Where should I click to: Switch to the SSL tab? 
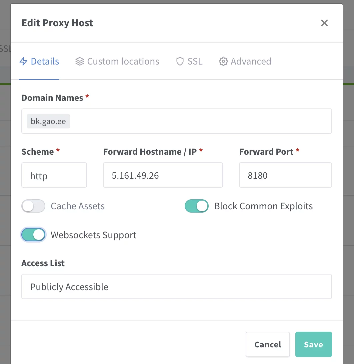[x=195, y=62]
